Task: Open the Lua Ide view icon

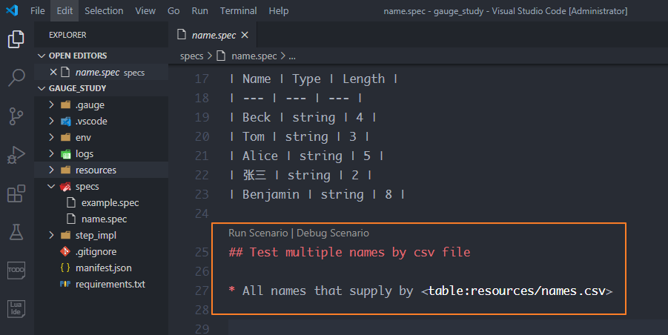Action: (16, 308)
